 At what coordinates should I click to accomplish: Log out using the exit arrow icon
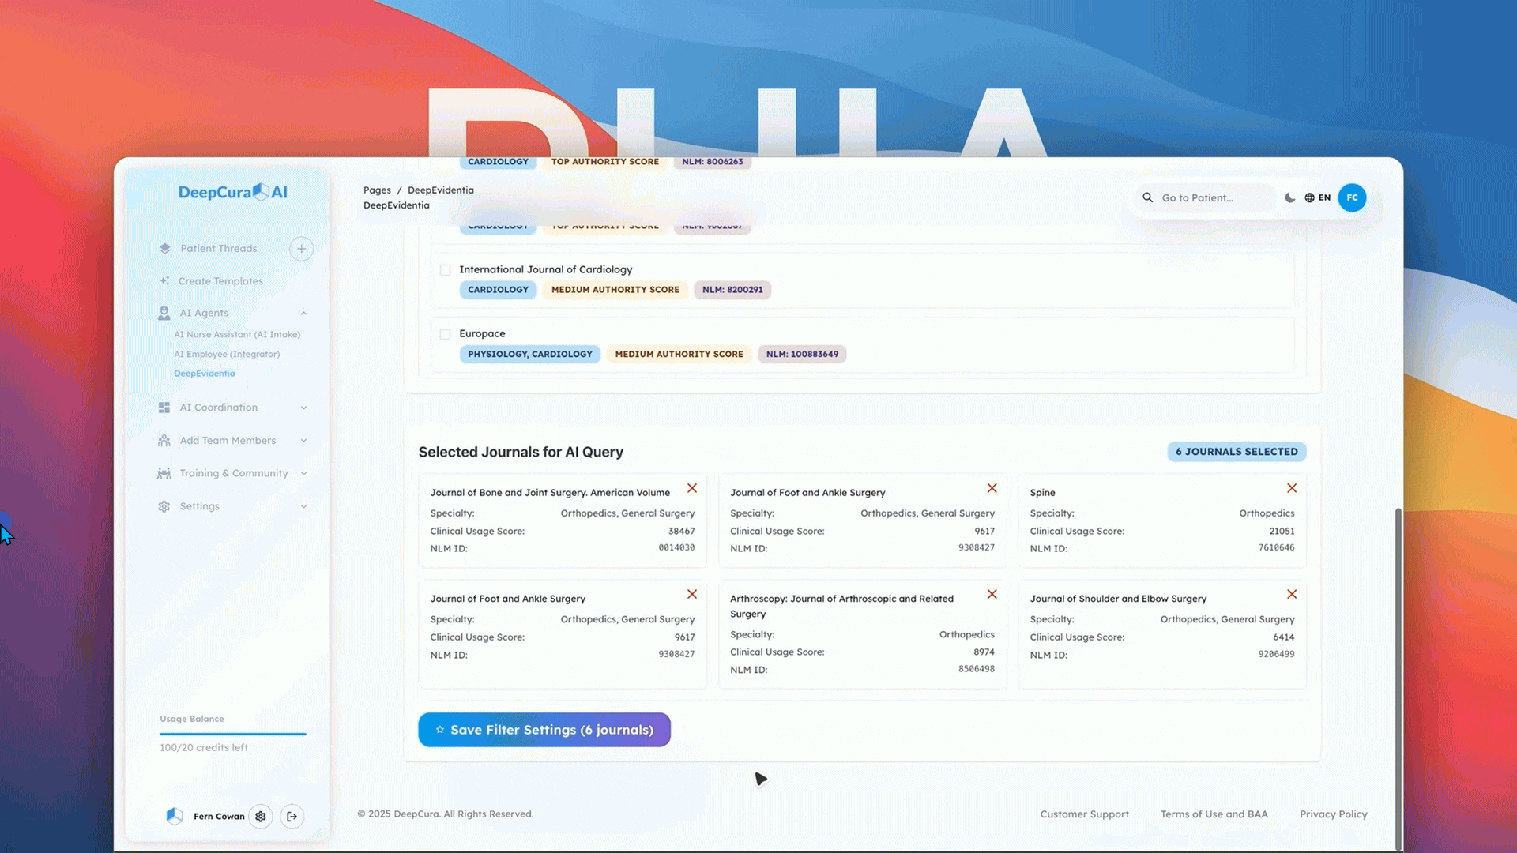tap(292, 817)
